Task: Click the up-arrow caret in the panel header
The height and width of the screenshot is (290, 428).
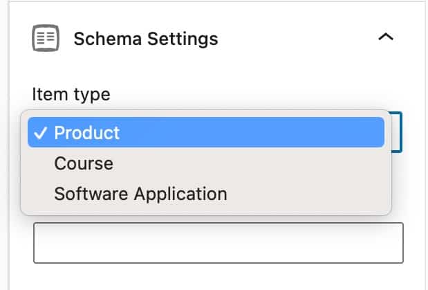Action: coord(386,37)
